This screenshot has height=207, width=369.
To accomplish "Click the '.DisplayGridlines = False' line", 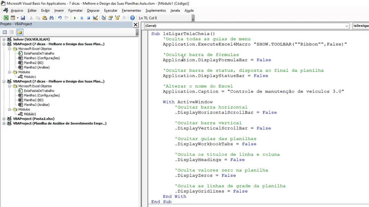I will (211, 191).
